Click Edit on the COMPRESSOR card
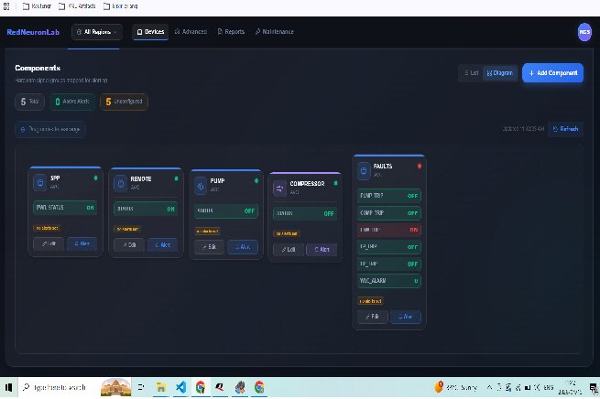Image resolution: width=600 pixels, height=399 pixels. pyautogui.click(x=289, y=250)
